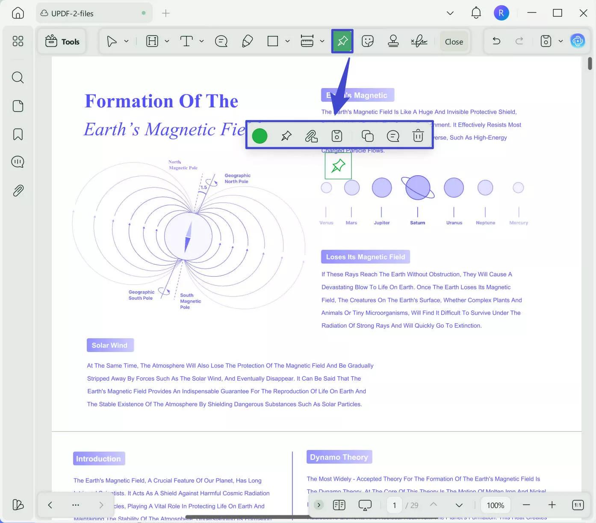This screenshot has height=523, width=596.
Task: Toggle the active pin attachment tool
Action: pos(342,41)
